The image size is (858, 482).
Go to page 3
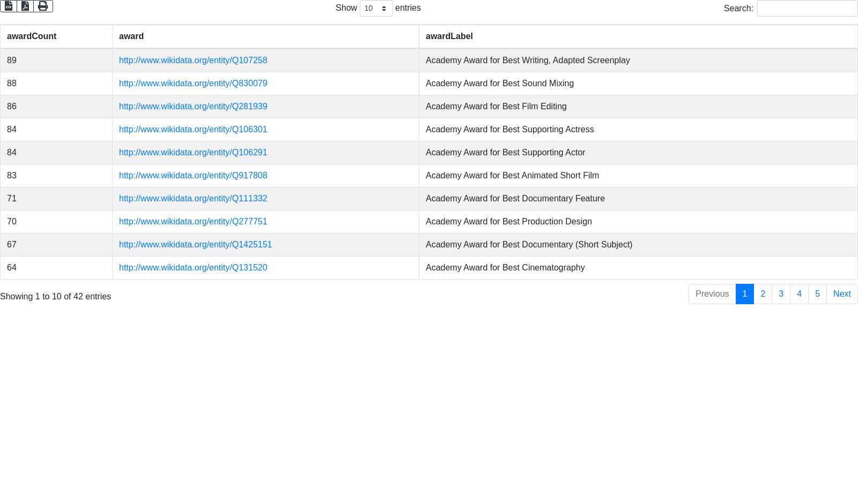(x=781, y=294)
